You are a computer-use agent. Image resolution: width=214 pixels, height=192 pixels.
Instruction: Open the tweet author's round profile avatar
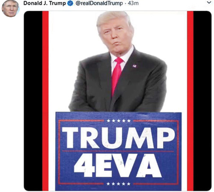(10, 8)
